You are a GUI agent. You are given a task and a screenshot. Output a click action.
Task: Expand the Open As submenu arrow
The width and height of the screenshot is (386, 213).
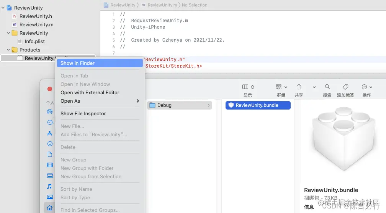click(x=137, y=101)
